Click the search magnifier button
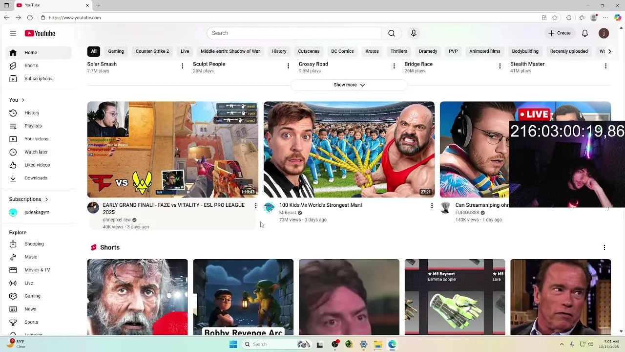The image size is (625, 352). pos(392,33)
